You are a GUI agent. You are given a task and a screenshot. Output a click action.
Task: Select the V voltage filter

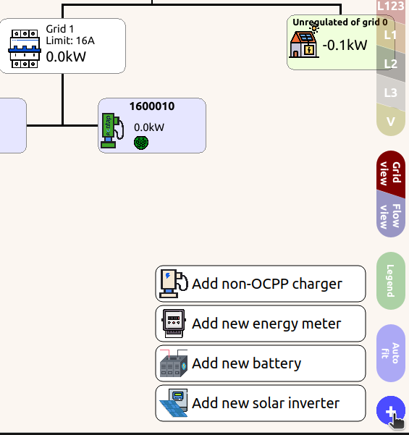pyautogui.click(x=391, y=121)
